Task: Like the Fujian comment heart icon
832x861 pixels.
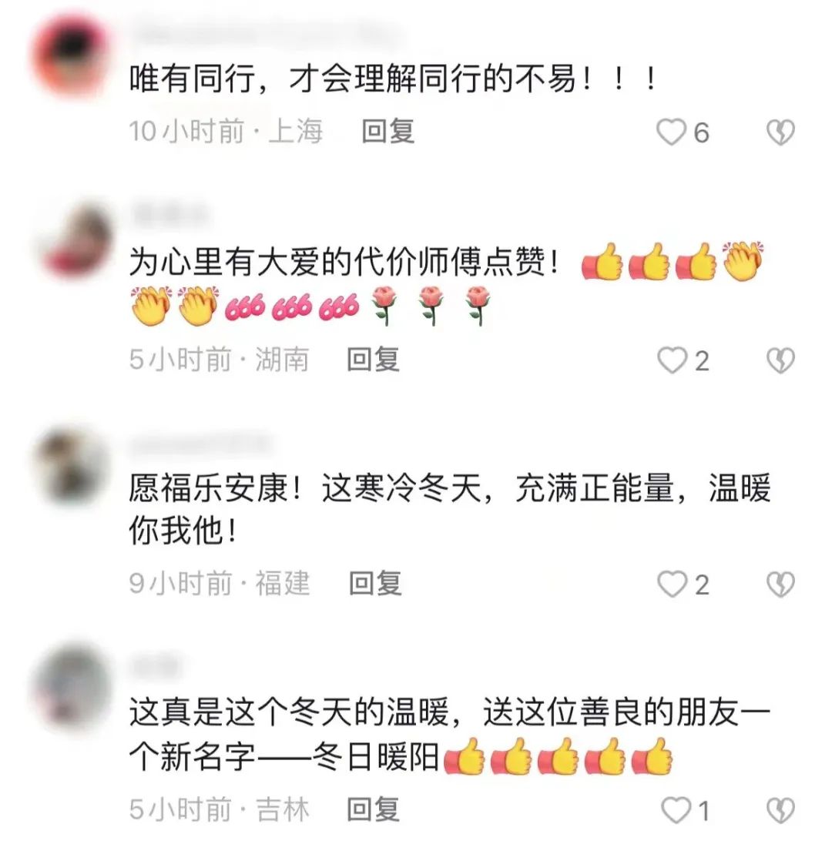Action: click(673, 584)
